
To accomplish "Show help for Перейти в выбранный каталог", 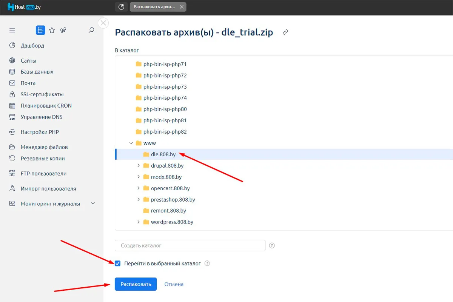I will point(207,263).
